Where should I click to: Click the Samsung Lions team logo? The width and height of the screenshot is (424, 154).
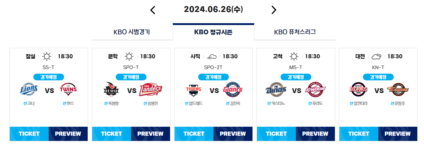[29, 90]
